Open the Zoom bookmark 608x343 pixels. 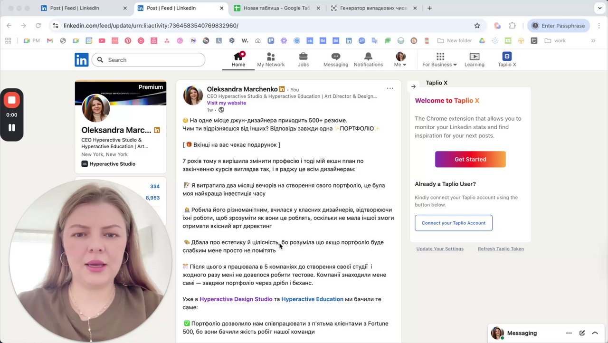coord(362,41)
